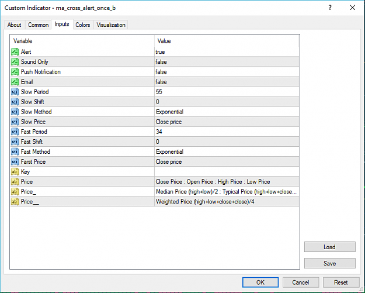Select the 'Push Notification' variable name
This screenshot has width=365, height=293.
point(41,72)
